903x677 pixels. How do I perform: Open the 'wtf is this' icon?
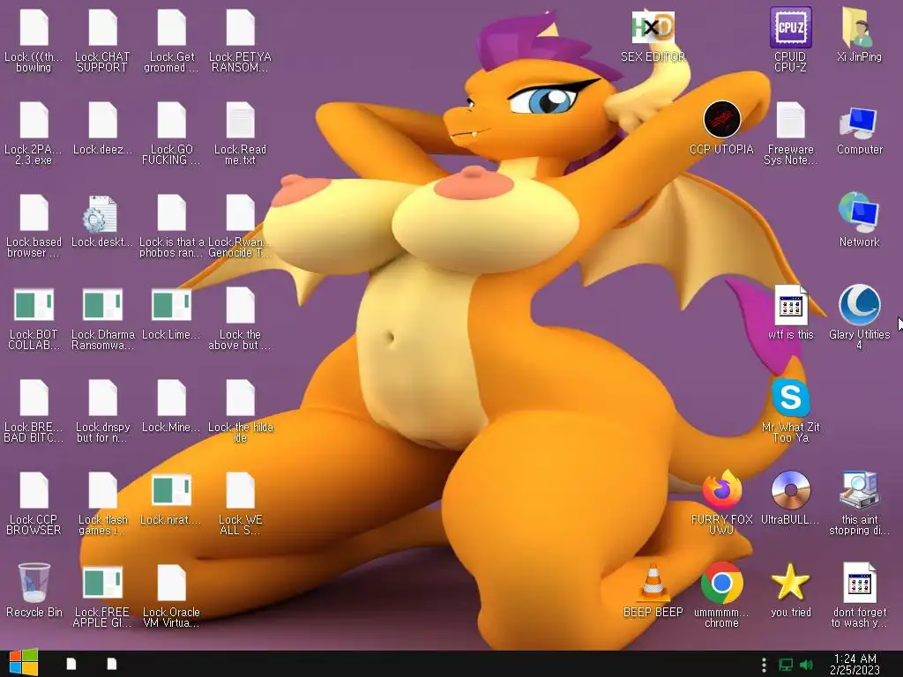[791, 305]
